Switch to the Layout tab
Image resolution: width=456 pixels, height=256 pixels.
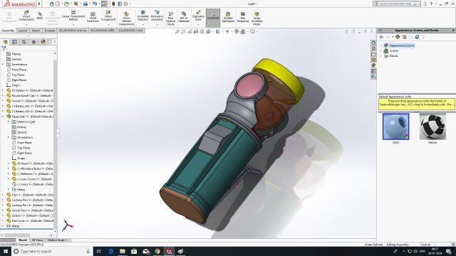(23, 31)
